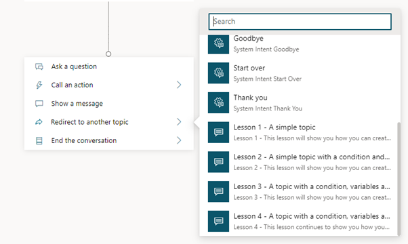This screenshot has width=408, height=244.
Task: Click the Thank you system intent icon
Action: pyautogui.click(x=218, y=103)
